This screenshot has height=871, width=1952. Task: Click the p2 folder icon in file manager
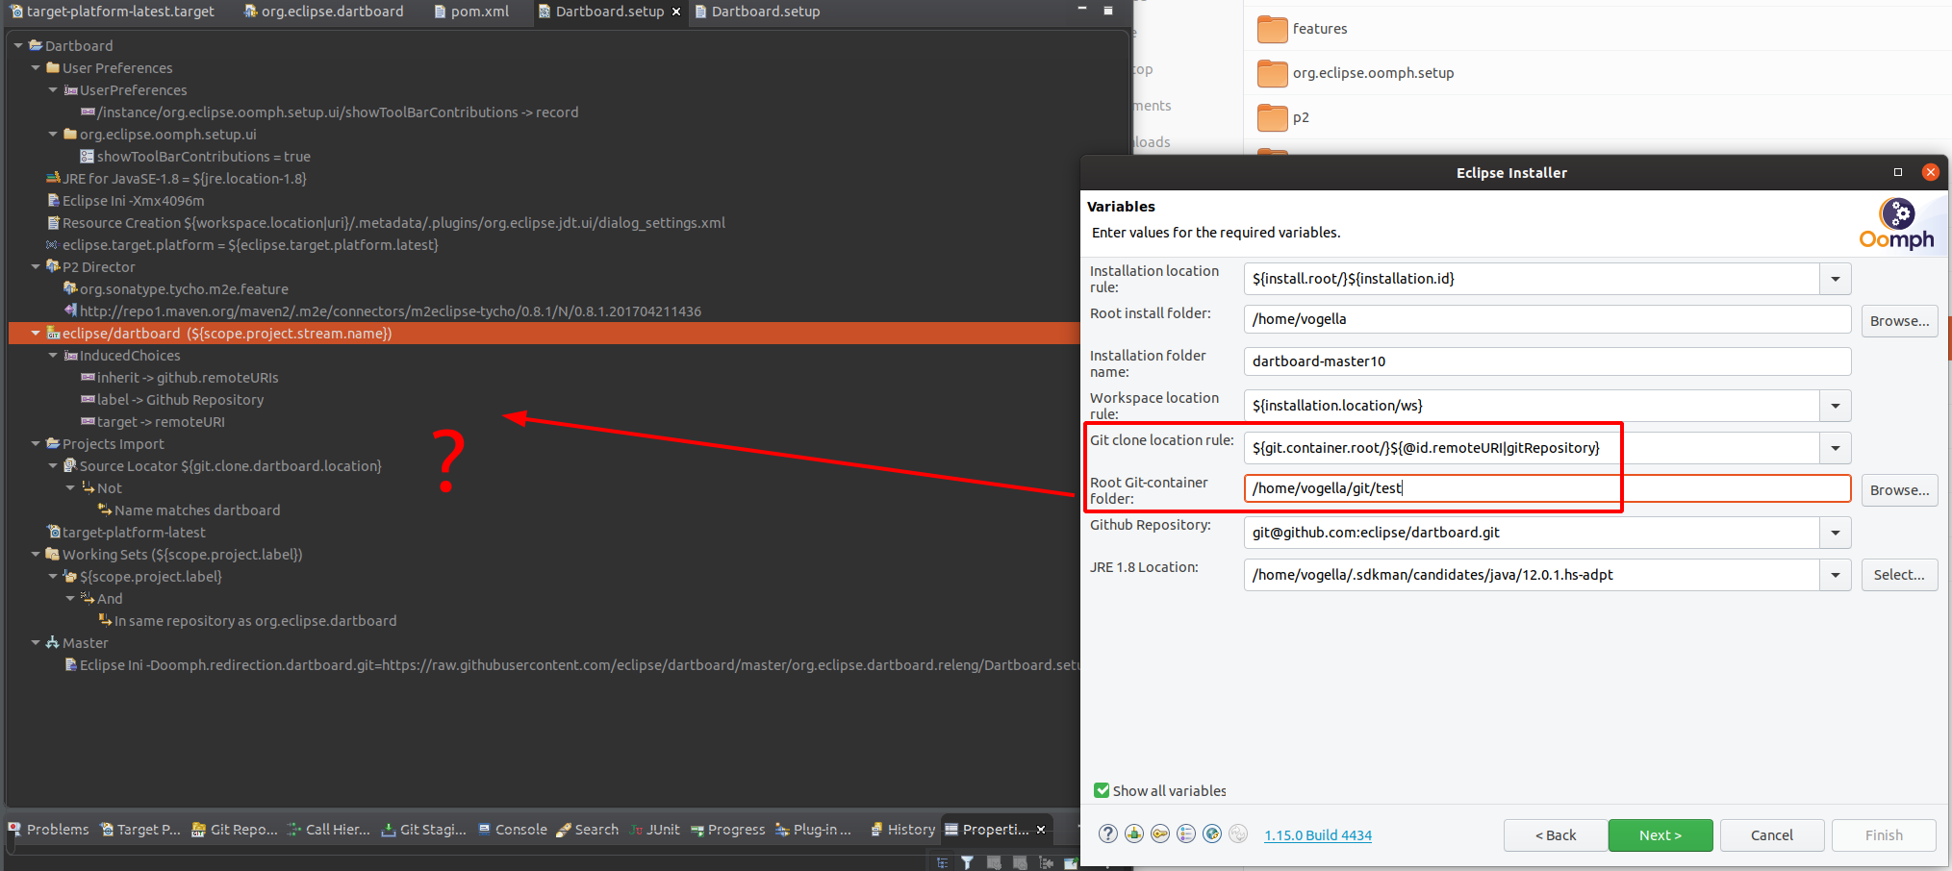[1272, 117]
